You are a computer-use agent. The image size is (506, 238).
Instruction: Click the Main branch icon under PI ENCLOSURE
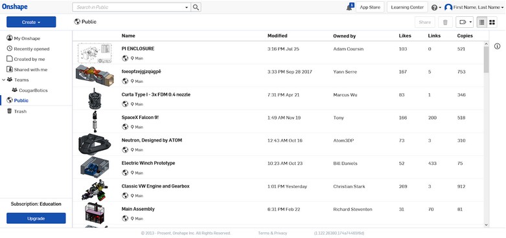pos(132,58)
